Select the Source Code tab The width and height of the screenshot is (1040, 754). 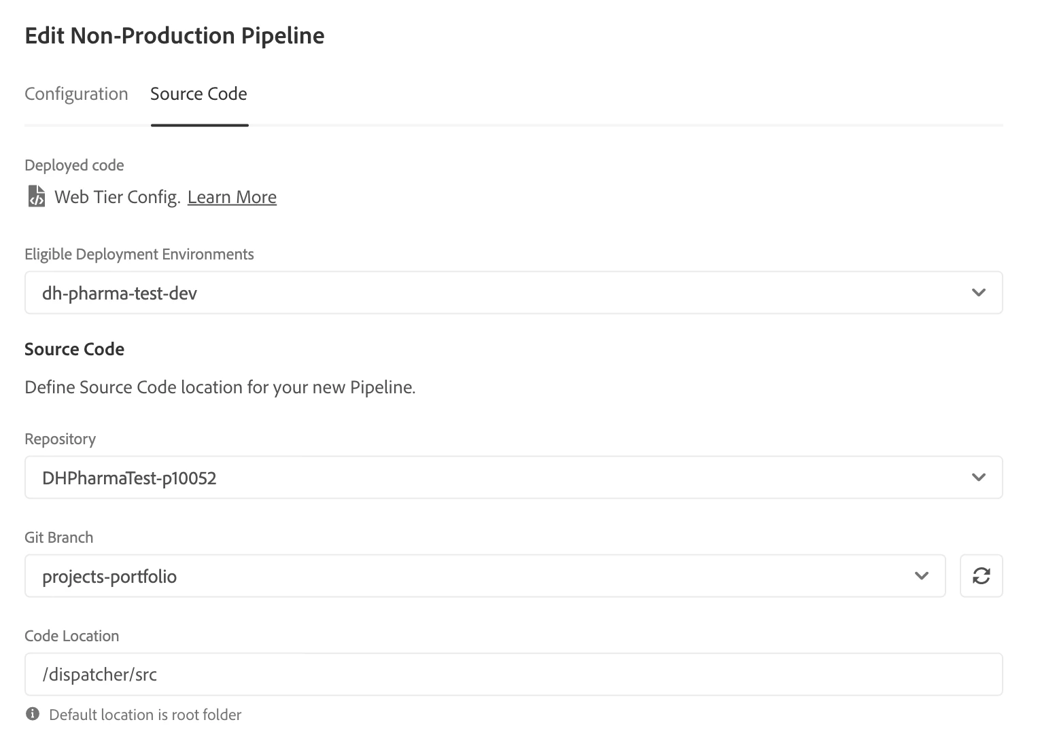point(198,94)
